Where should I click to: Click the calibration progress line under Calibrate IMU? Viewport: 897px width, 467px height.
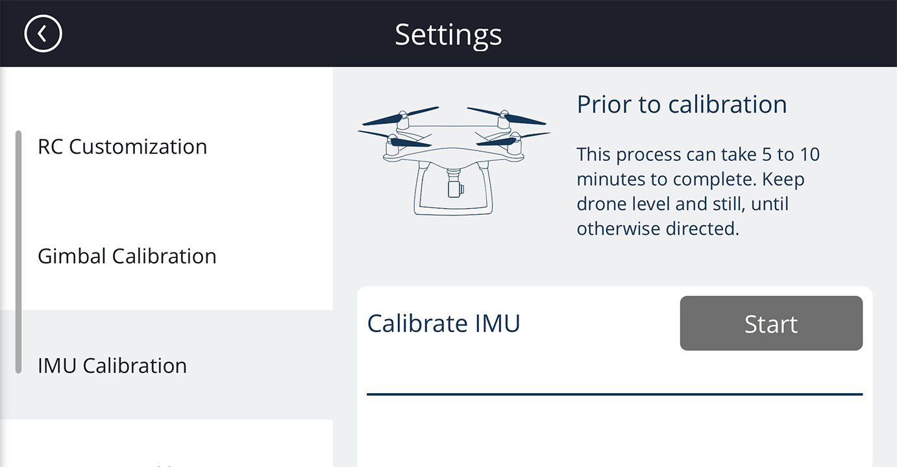[615, 394]
